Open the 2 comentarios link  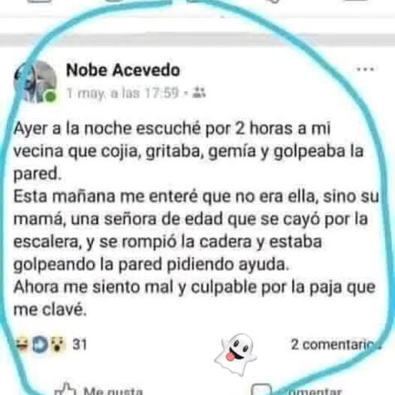[336, 345]
